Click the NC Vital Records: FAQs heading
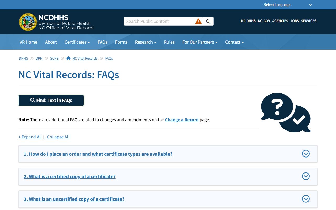The width and height of the screenshot is (336, 210). coord(69,75)
